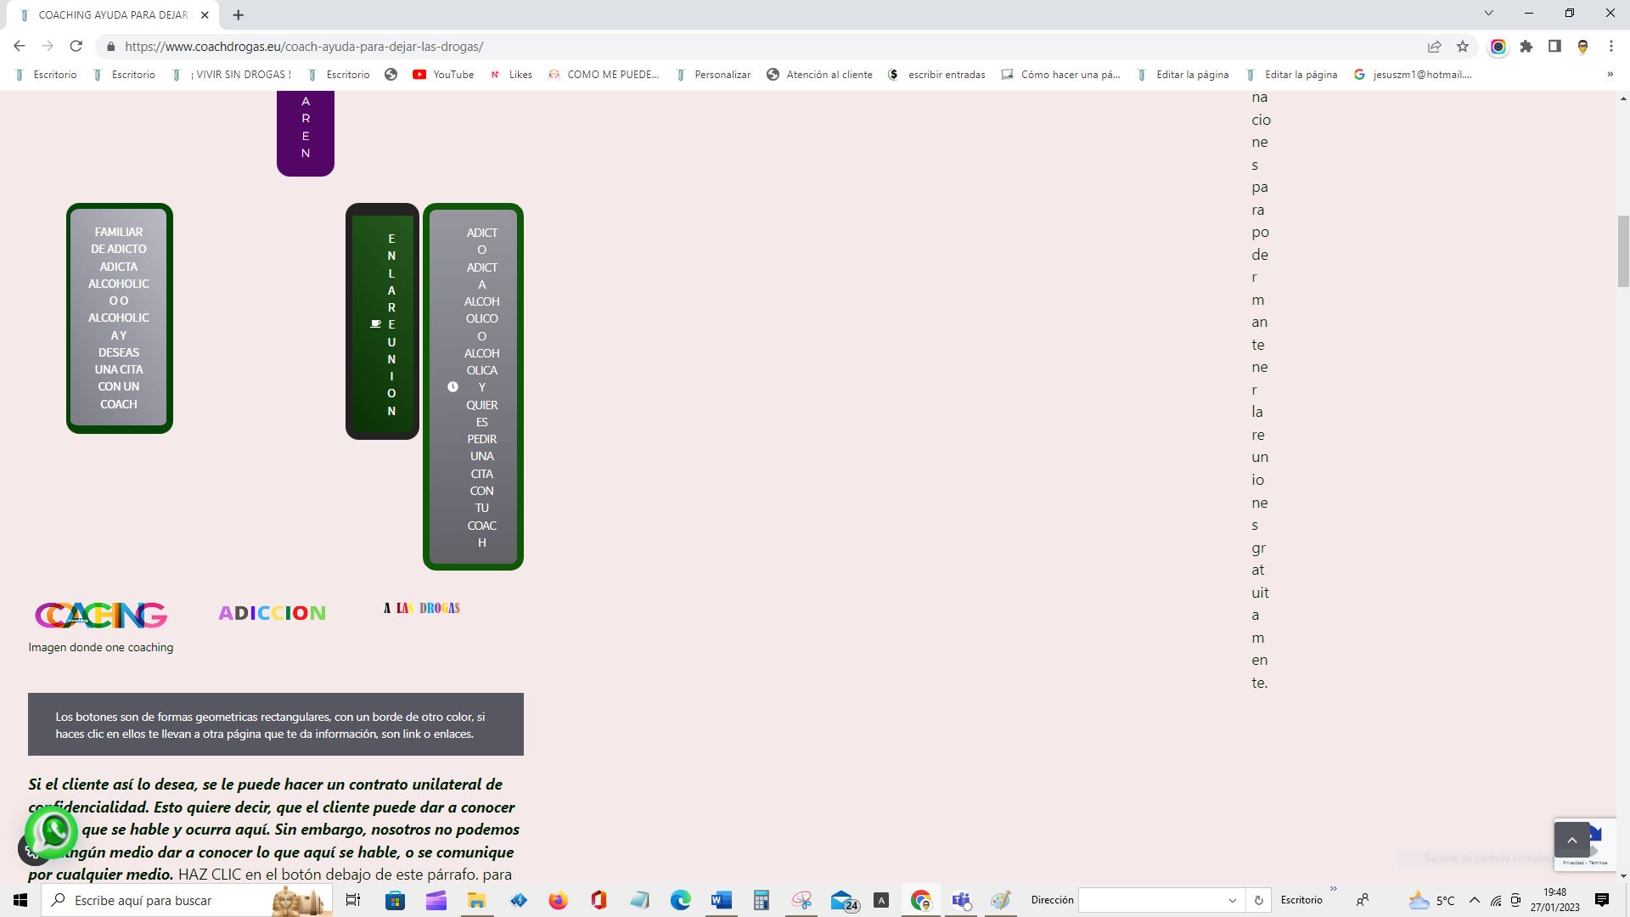
Task: Select the 'COACHING AYUDA PARA DEJAR' tab
Action: (113, 15)
